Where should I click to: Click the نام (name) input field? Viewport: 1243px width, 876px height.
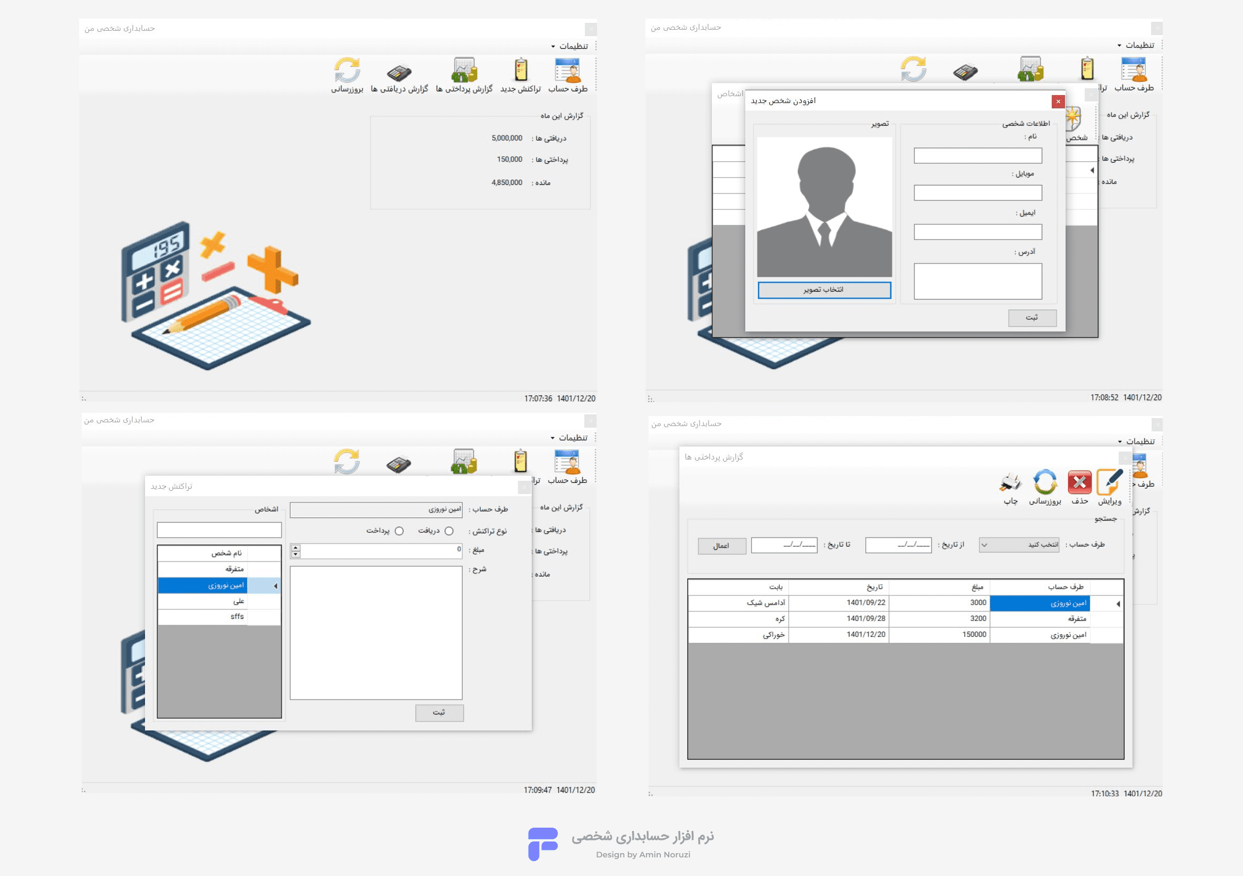point(978,156)
